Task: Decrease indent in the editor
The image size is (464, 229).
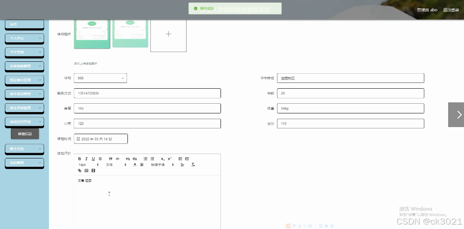Action: tap(180, 159)
